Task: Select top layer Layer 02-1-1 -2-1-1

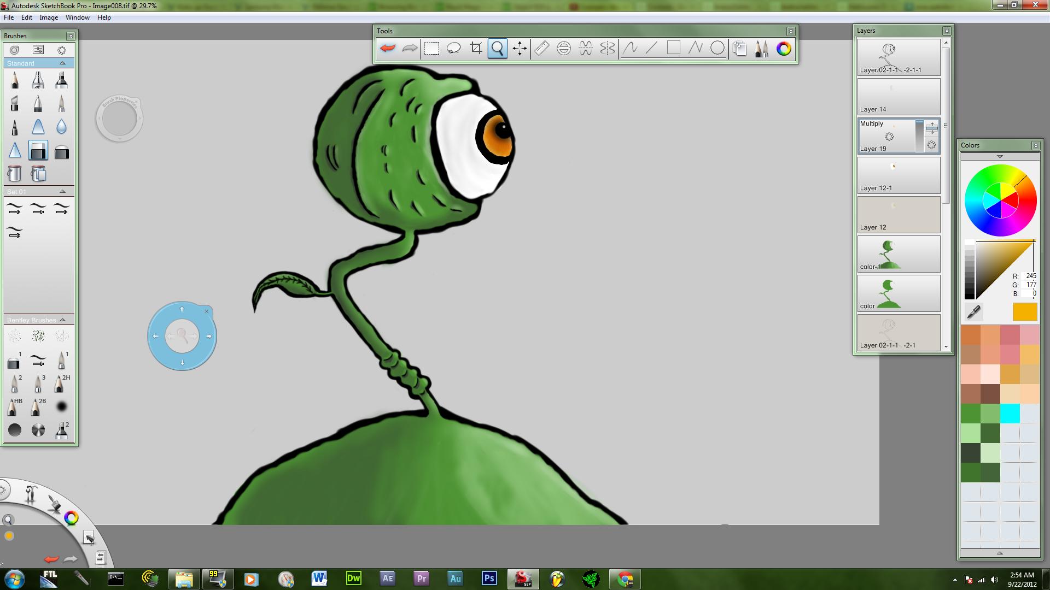Action: point(899,57)
